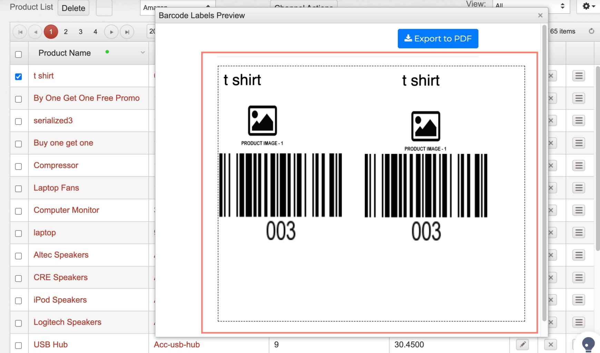Open menu icon for laptop row
The image size is (600, 353).
pyautogui.click(x=579, y=232)
